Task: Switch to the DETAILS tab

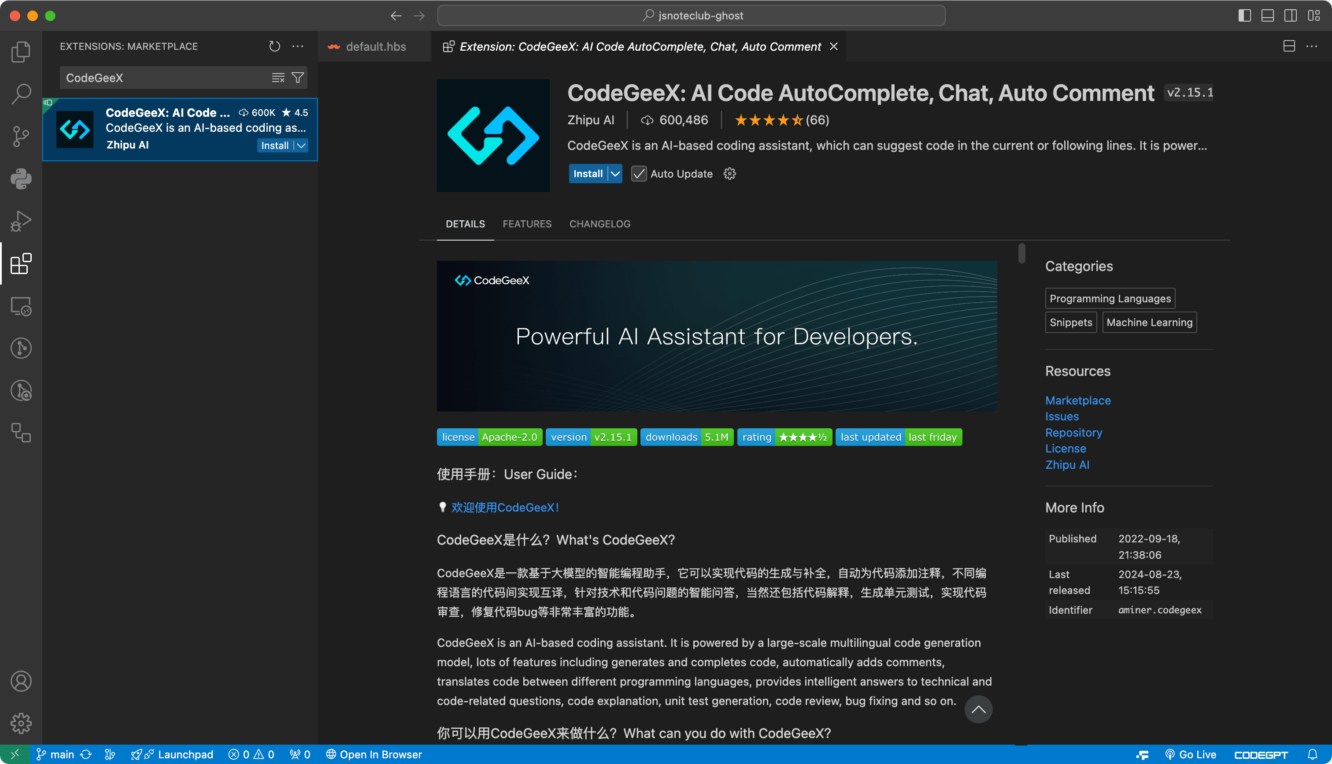Action: pos(465,224)
